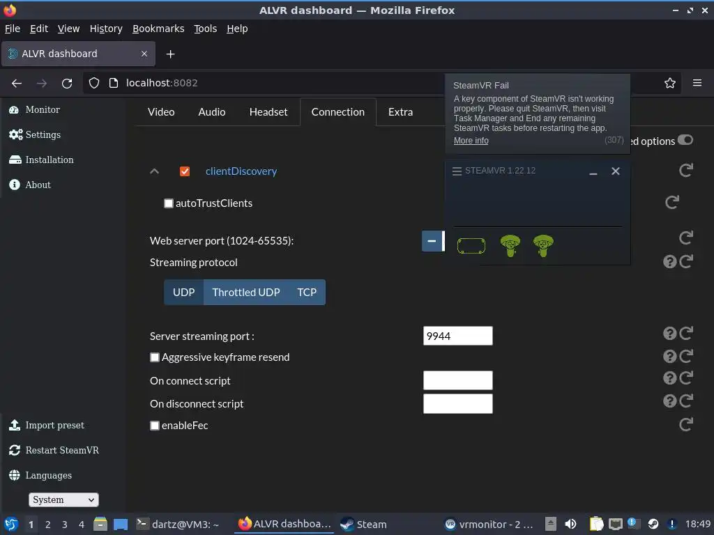Image resolution: width=714 pixels, height=535 pixels.
Task: Open a new Firefox tab
Action: click(x=170, y=54)
